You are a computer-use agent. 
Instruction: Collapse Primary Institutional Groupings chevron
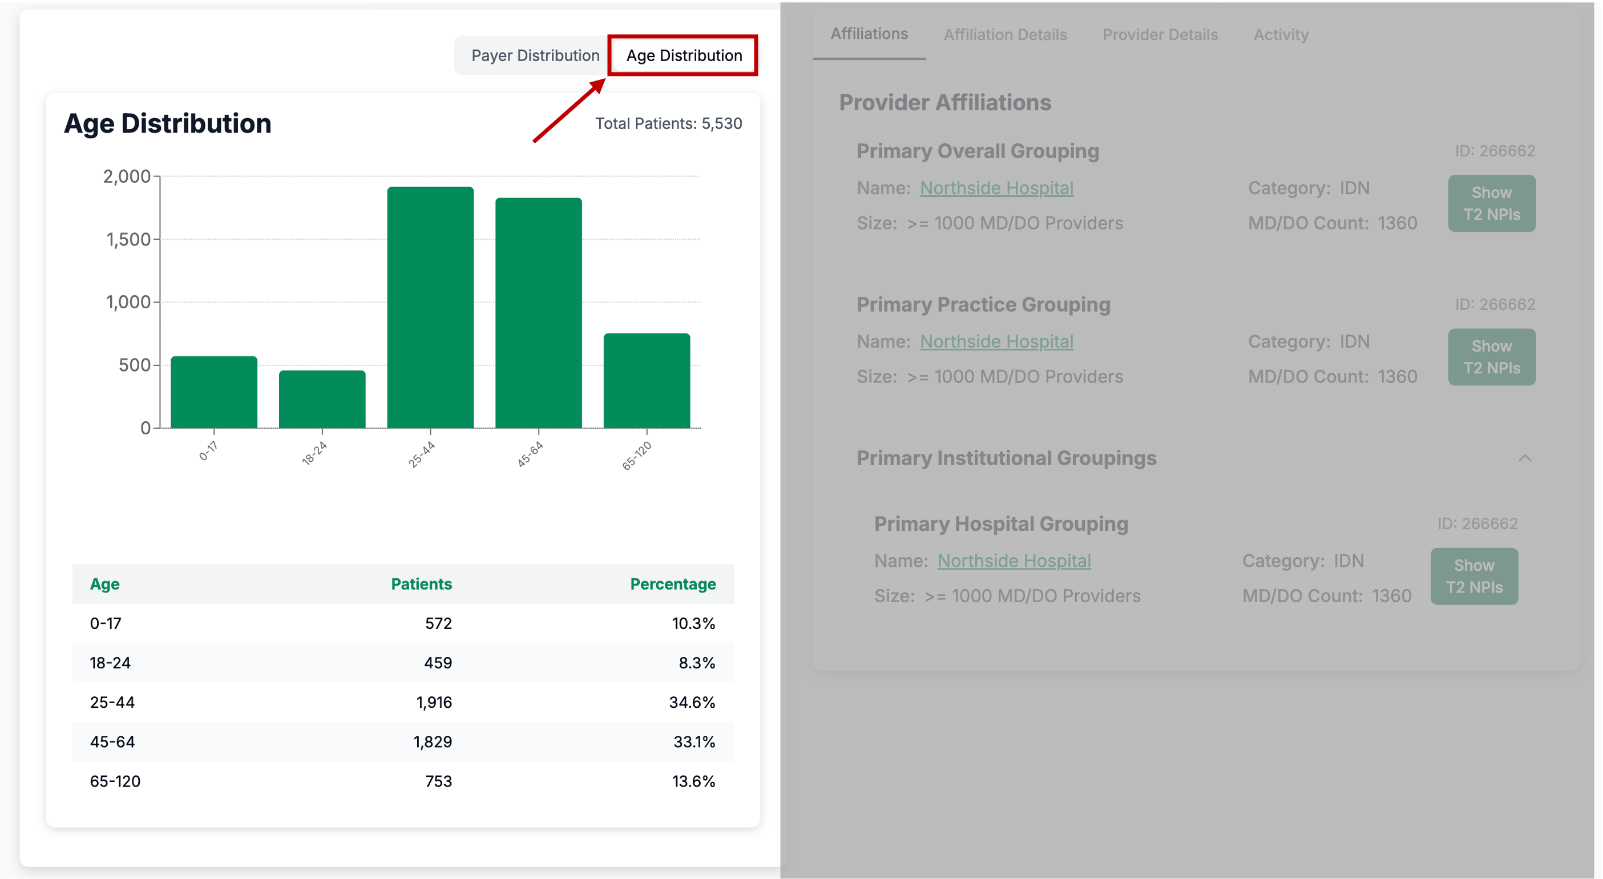(1524, 458)
